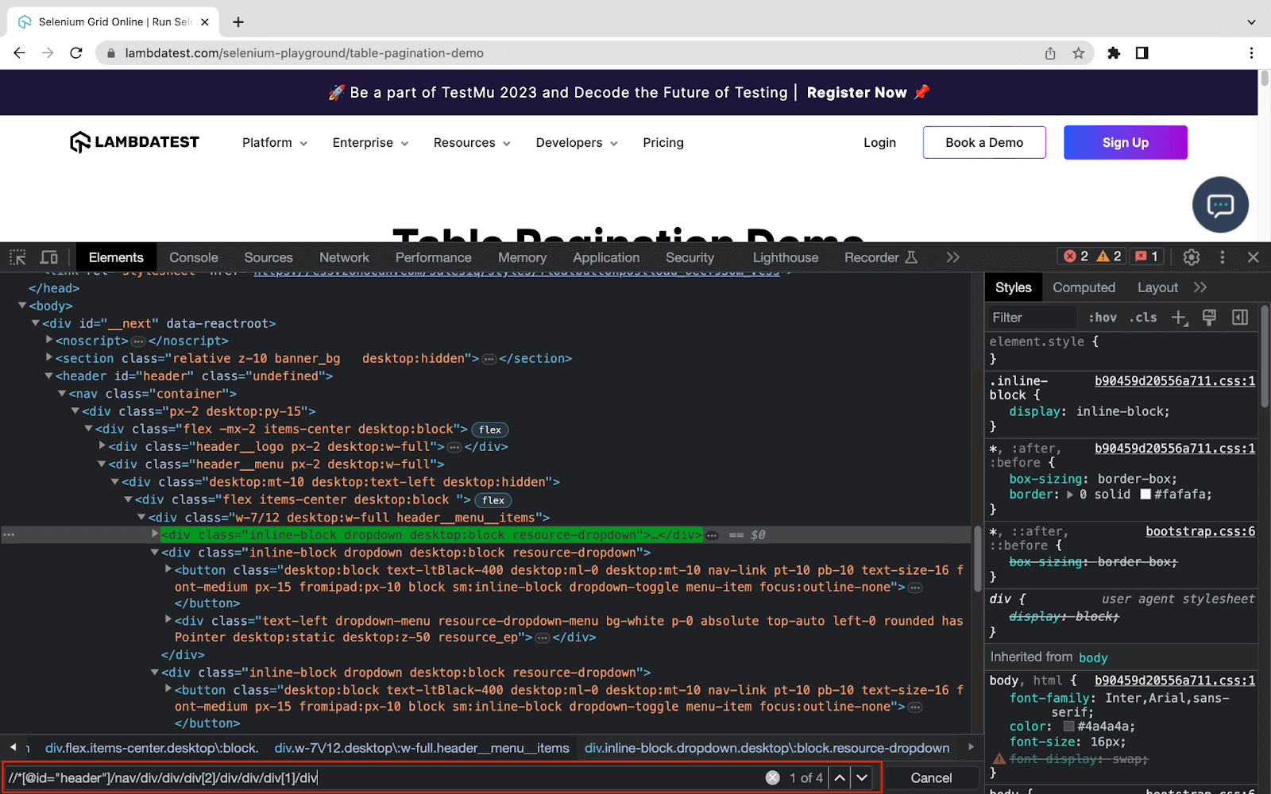Open the Chrome three-dot menu
This screenshot has width=1271, height=794.
click(1251, 53)
